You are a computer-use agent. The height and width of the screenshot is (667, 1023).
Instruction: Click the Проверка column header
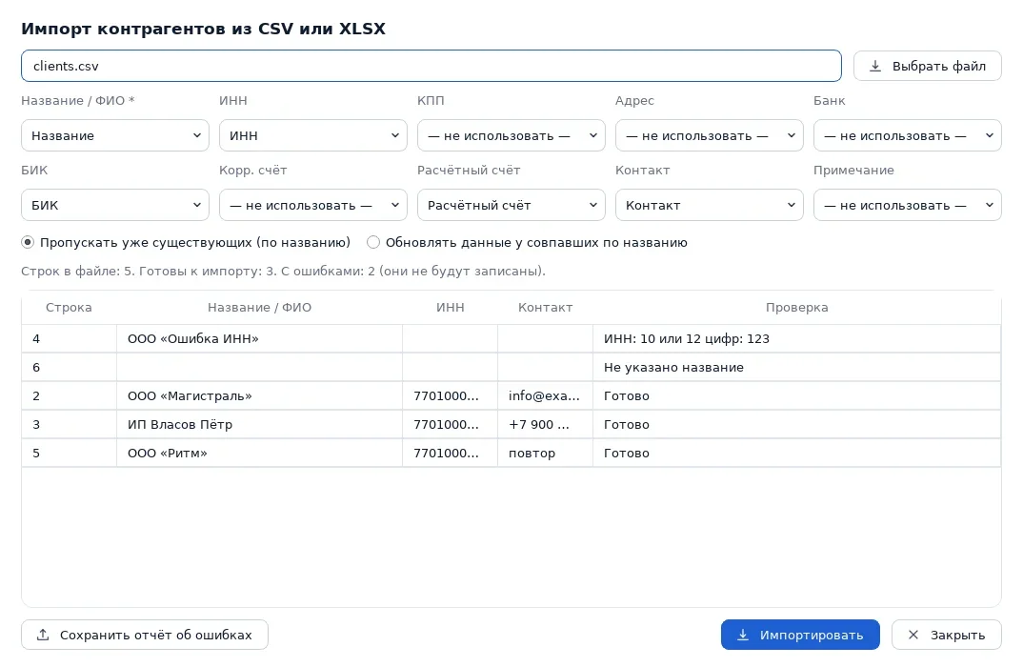(x=796, y=308)
